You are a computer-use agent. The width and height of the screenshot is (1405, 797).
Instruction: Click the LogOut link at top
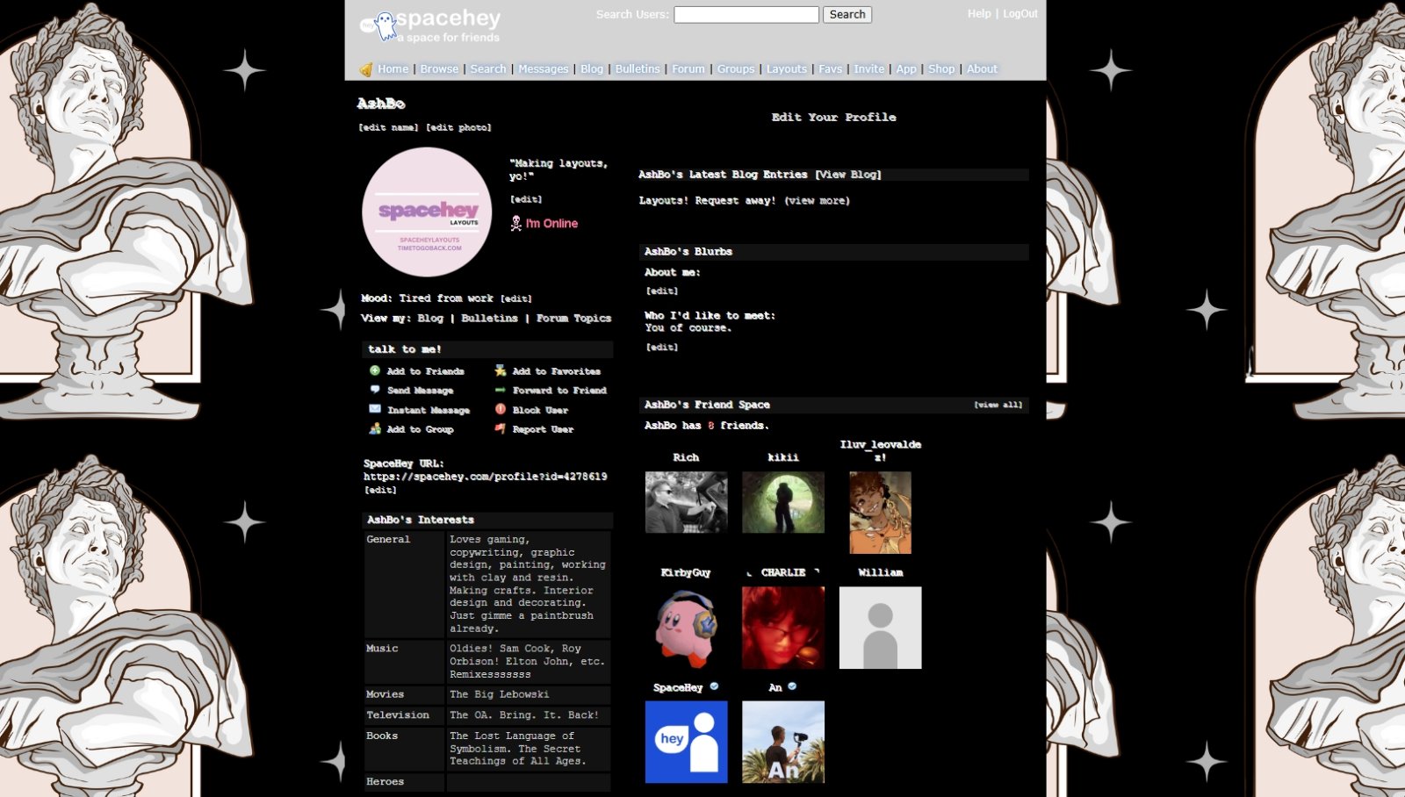(1020, 14)
